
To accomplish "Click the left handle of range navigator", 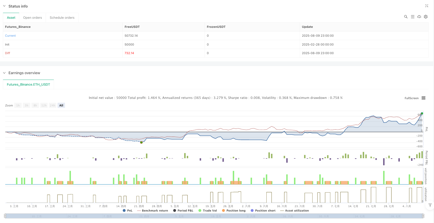I will tap(5, 216).
